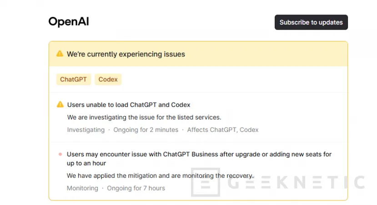Click the "We are investigating the issue" description
This screenshot has height=205, width=377.
144,117
